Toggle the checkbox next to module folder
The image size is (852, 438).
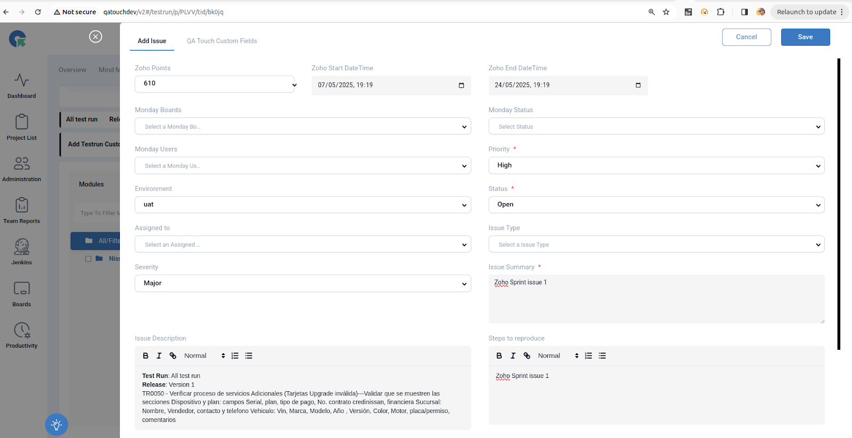point(88,259)
